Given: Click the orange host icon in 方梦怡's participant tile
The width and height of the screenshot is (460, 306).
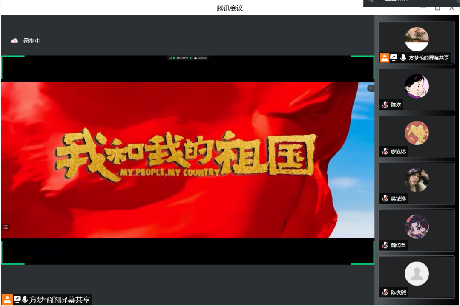Looking at the screenshot, I should tap(385, 58).
